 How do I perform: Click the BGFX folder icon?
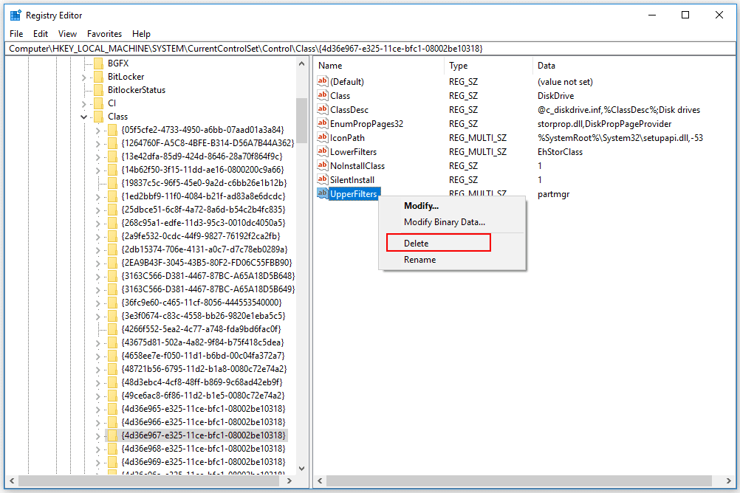pos(99,63)
